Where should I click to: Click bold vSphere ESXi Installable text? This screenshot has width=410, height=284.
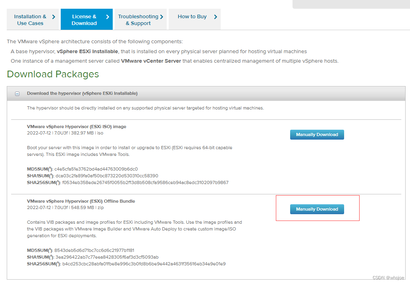(87, 52)
